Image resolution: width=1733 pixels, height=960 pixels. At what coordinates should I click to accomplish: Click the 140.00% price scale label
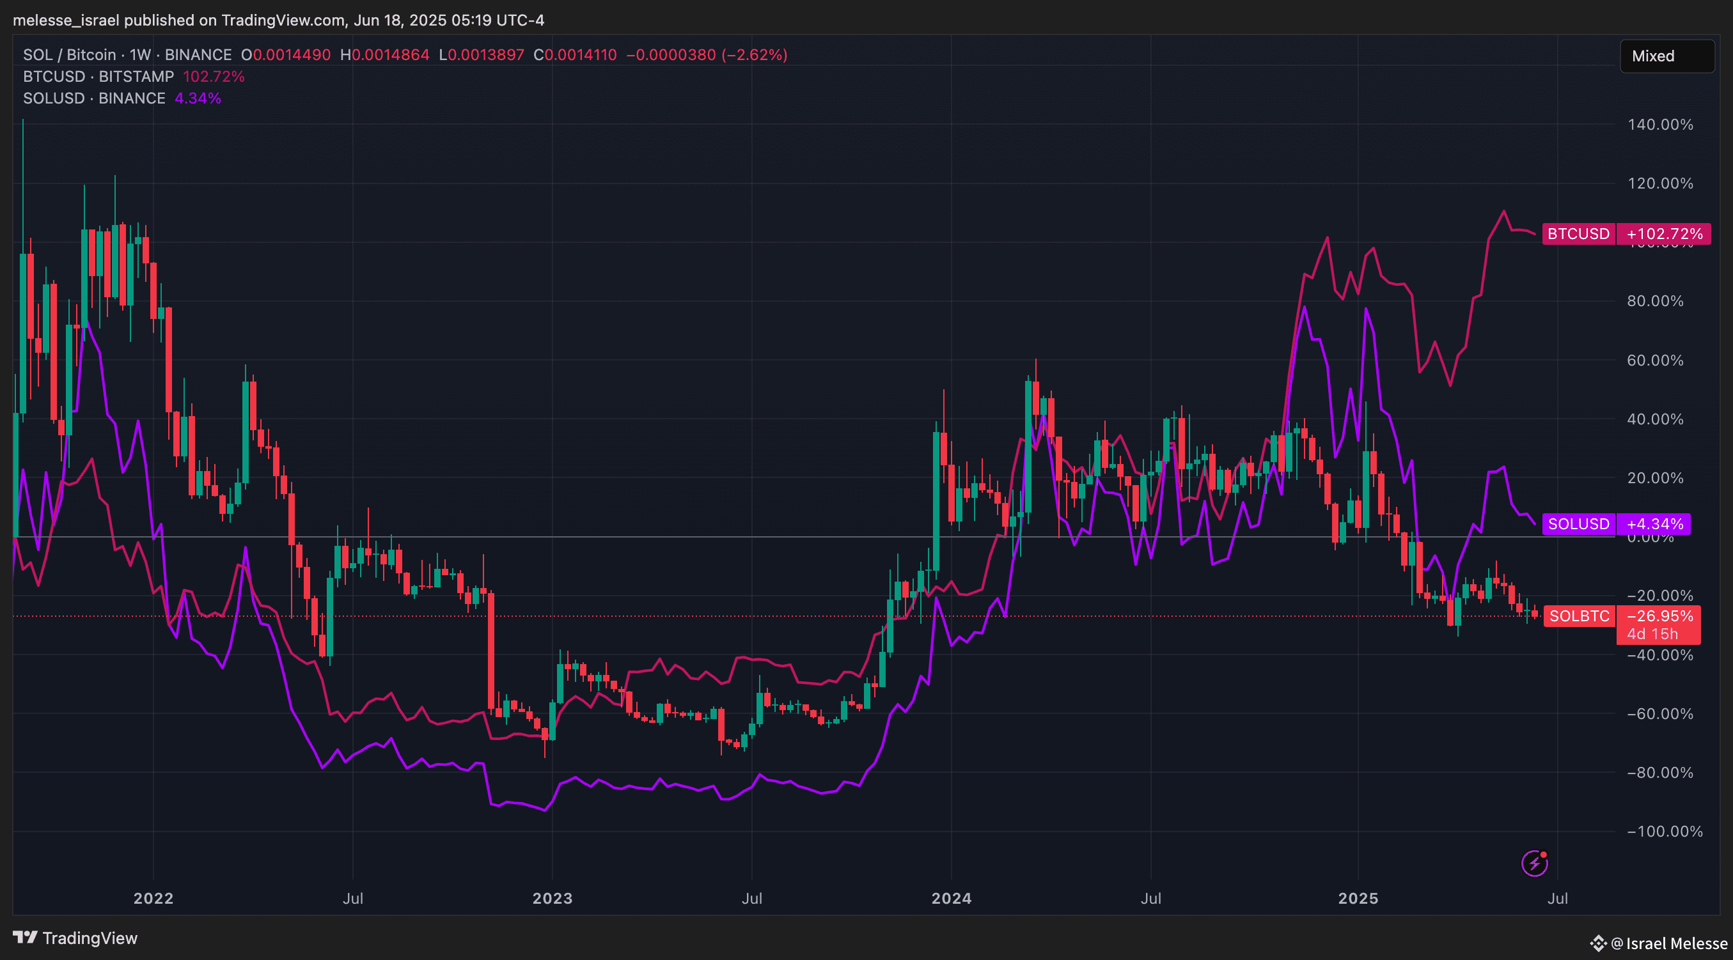(x=1659, y=125)
